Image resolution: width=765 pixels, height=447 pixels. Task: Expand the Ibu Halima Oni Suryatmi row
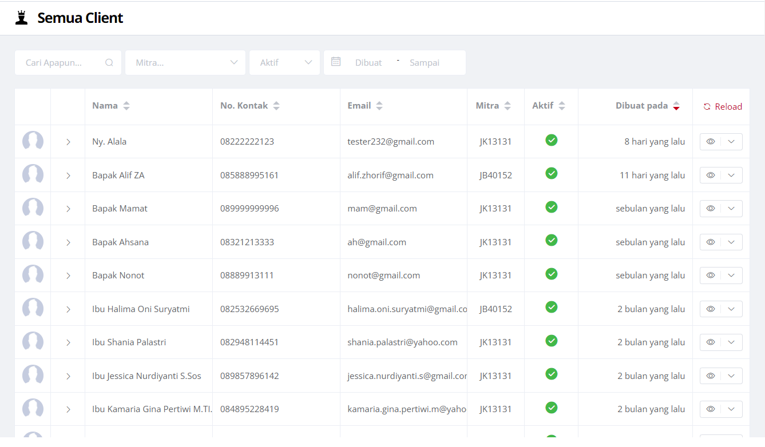click(x=68, y=309)
